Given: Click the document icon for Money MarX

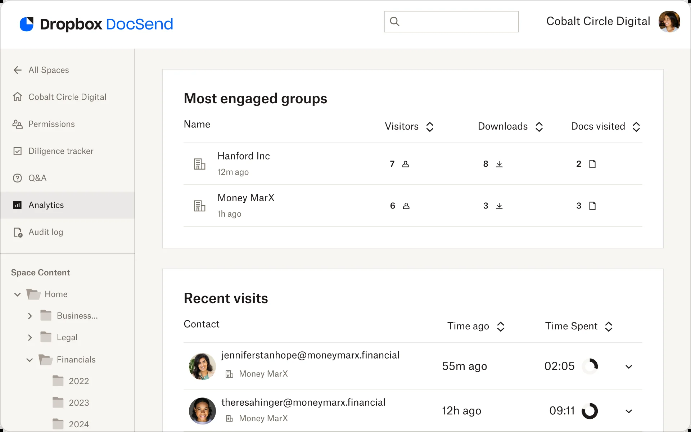Looking at the screenshot, I should click(592, 206).
